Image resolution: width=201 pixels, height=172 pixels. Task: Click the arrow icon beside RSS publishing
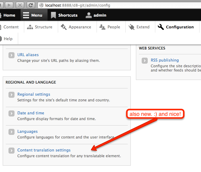(145, 61)
